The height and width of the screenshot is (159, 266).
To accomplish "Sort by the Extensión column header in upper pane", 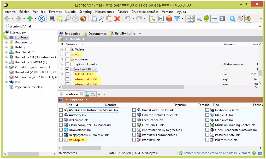I will 229,44.
